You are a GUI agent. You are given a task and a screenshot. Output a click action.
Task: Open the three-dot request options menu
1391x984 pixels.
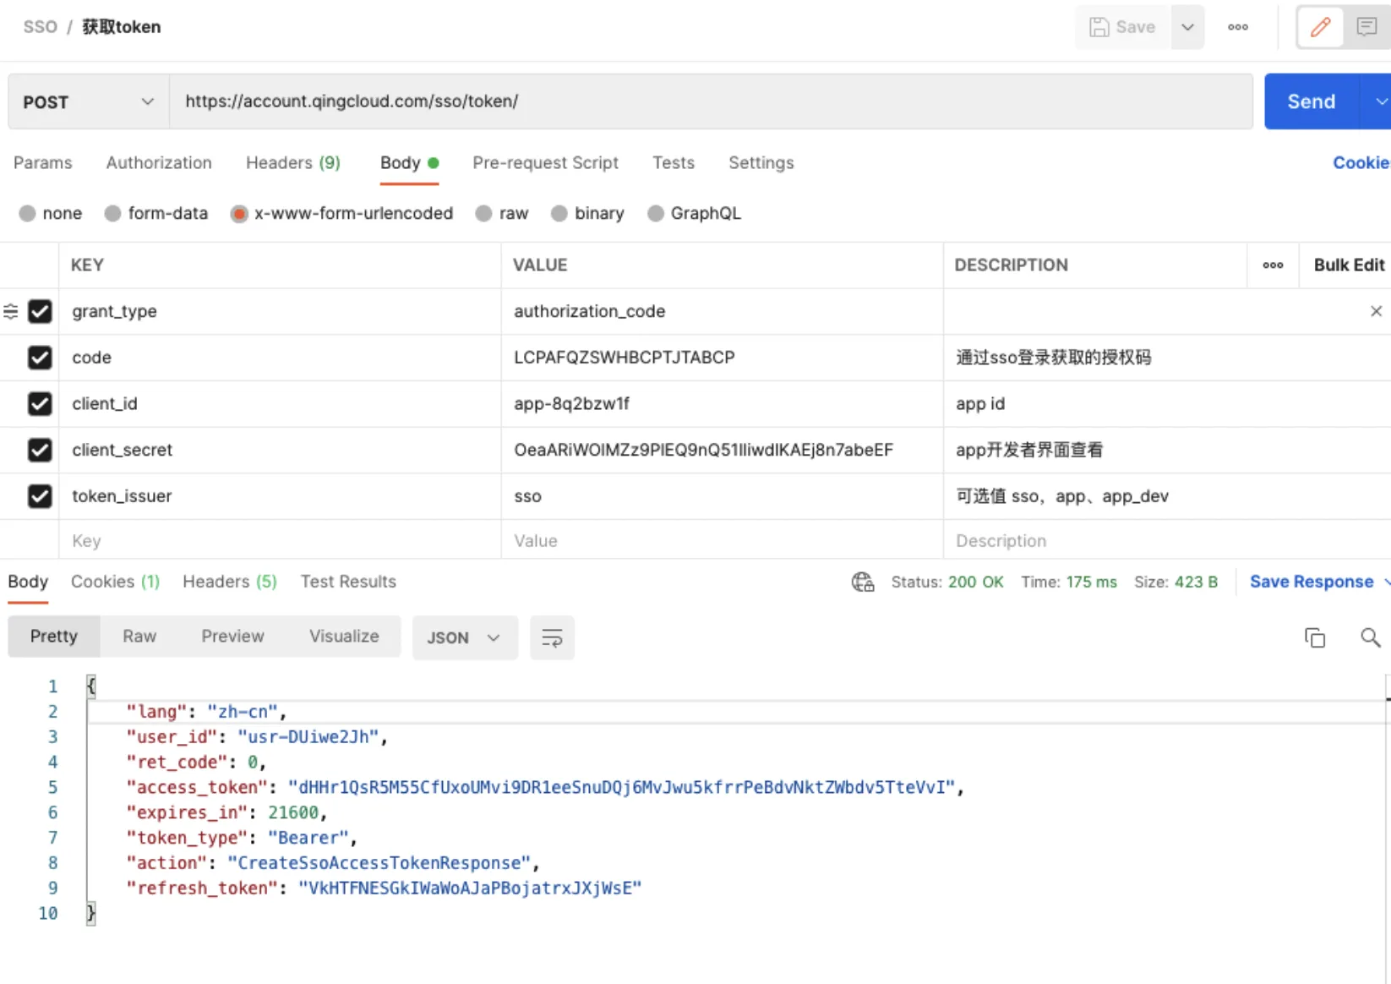(1237, 27)
